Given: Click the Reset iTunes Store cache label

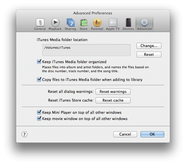Looking at the screenshot, I should tap(71, 100).
